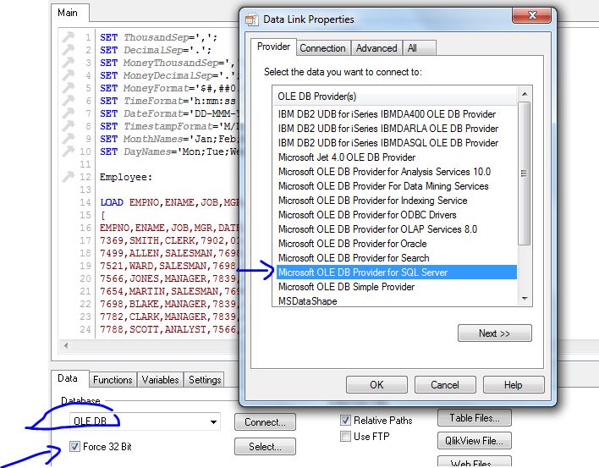
Task: Click the pin icon on line 12
Action: [x=69, y=177]
